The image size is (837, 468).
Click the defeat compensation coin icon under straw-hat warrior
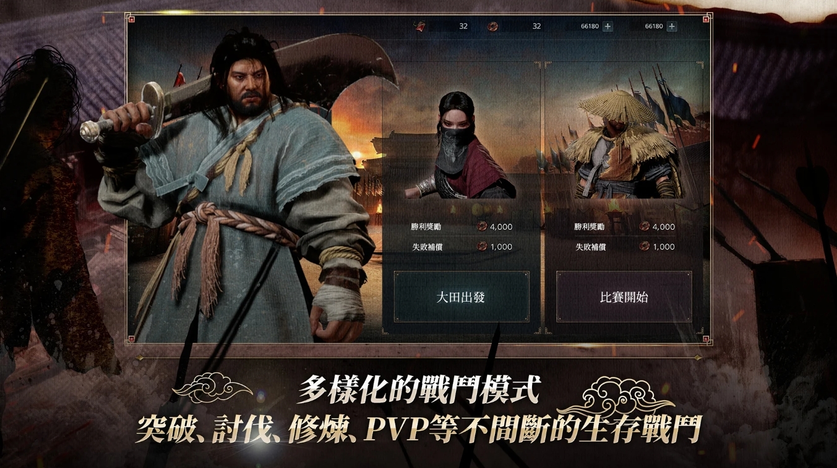[645, 247]
